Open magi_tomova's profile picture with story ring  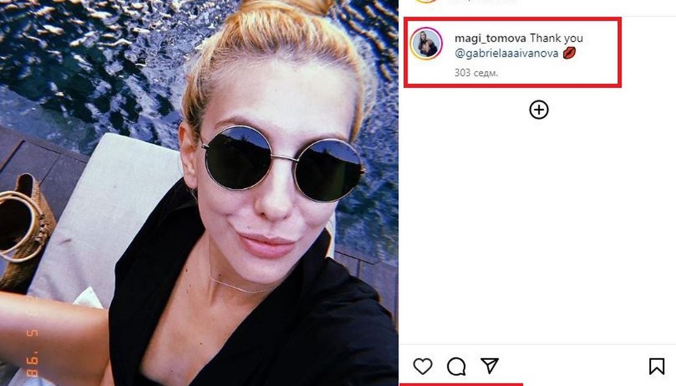(426, 43)
